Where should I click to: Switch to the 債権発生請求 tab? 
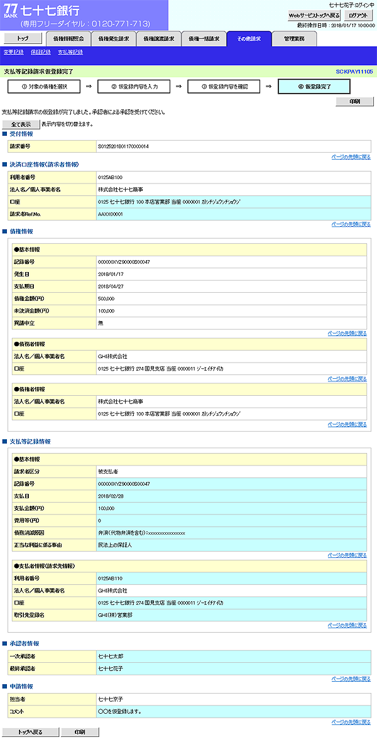click(x=113, y=39)
